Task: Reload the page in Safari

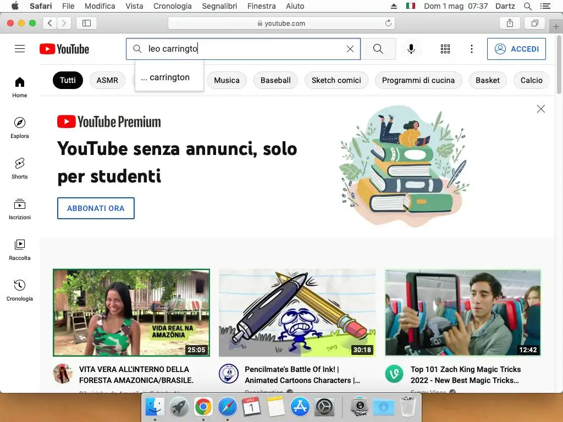Action: pos(388,23)
